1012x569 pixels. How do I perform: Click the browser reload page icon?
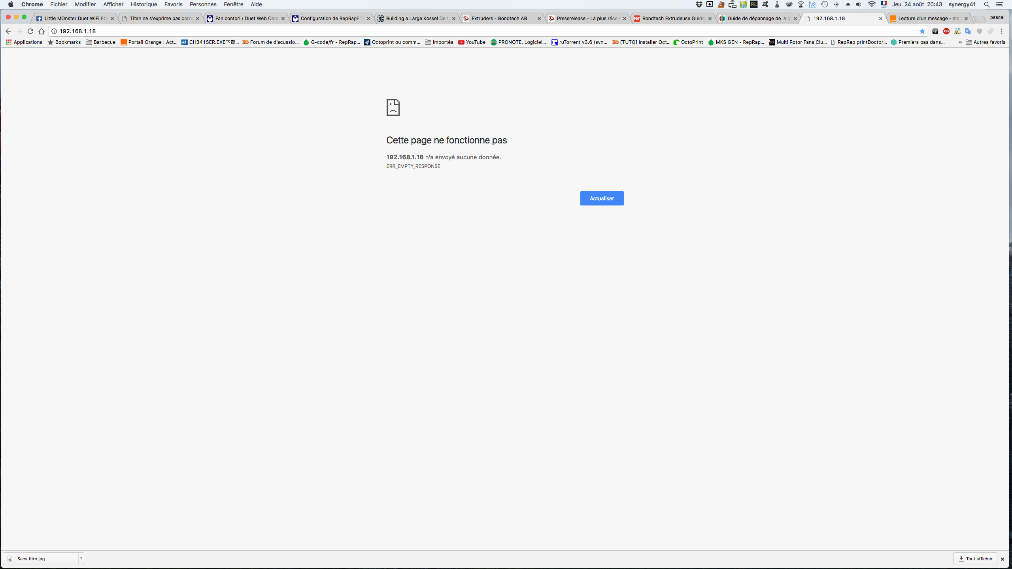30,31
